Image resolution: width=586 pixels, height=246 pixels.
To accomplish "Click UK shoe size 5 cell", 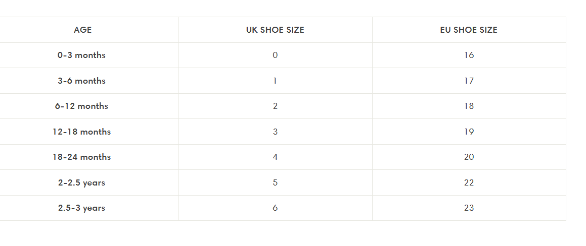I will coord(275,182).
